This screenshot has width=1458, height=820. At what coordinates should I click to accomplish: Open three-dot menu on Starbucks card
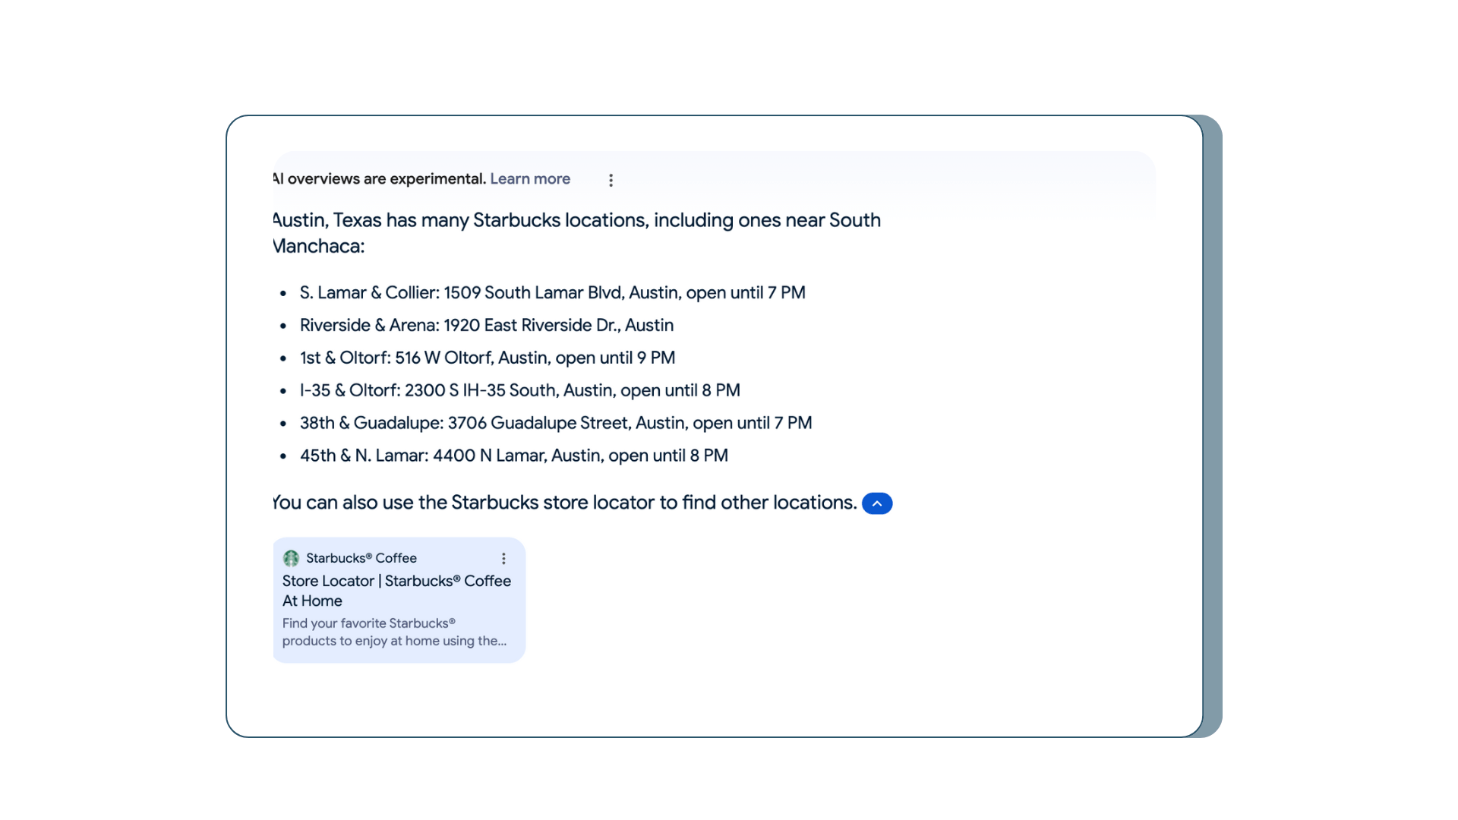pyautogui.click(x=503, y=559)
